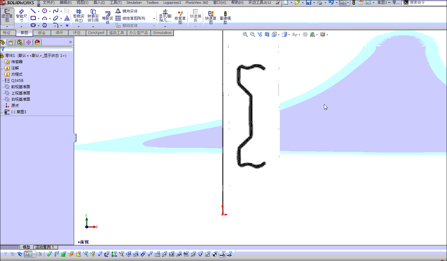The width and height of the screenshot is (447, 261).
Task: Switch to the 运动算例 1 tab
Action: tap(46, 247)
